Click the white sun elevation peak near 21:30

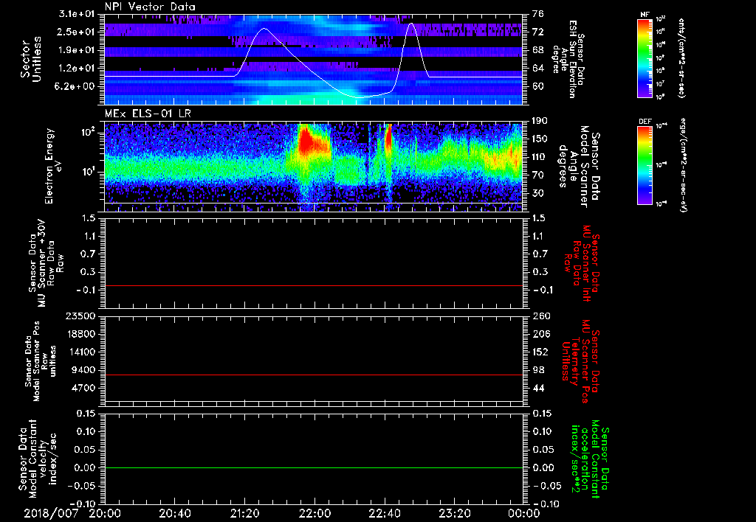(264, 29)
